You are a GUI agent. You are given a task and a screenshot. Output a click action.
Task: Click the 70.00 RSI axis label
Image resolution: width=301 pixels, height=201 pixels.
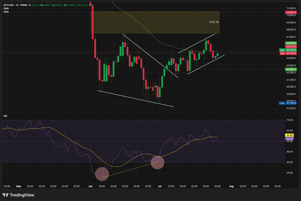pos(290,120)
